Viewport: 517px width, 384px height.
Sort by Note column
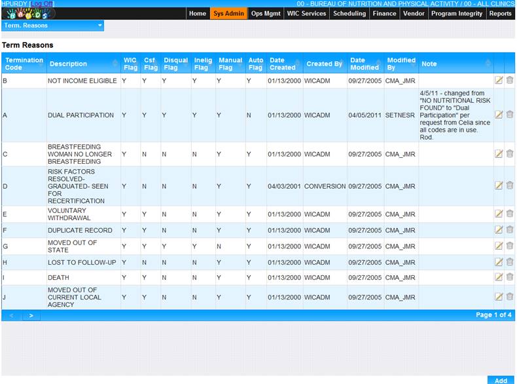[x=456, y=64]
